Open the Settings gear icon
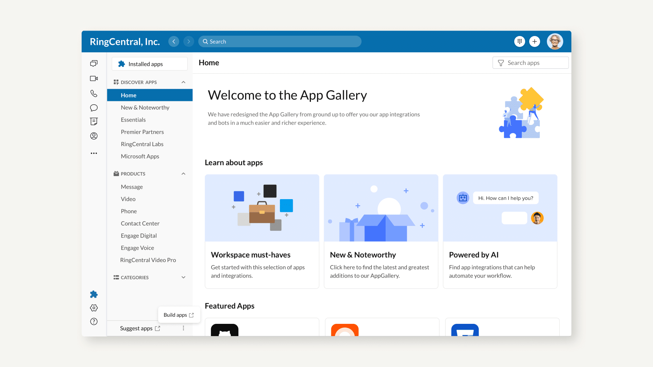The width and height of the screenshot is (653, 367). [94, 308]
